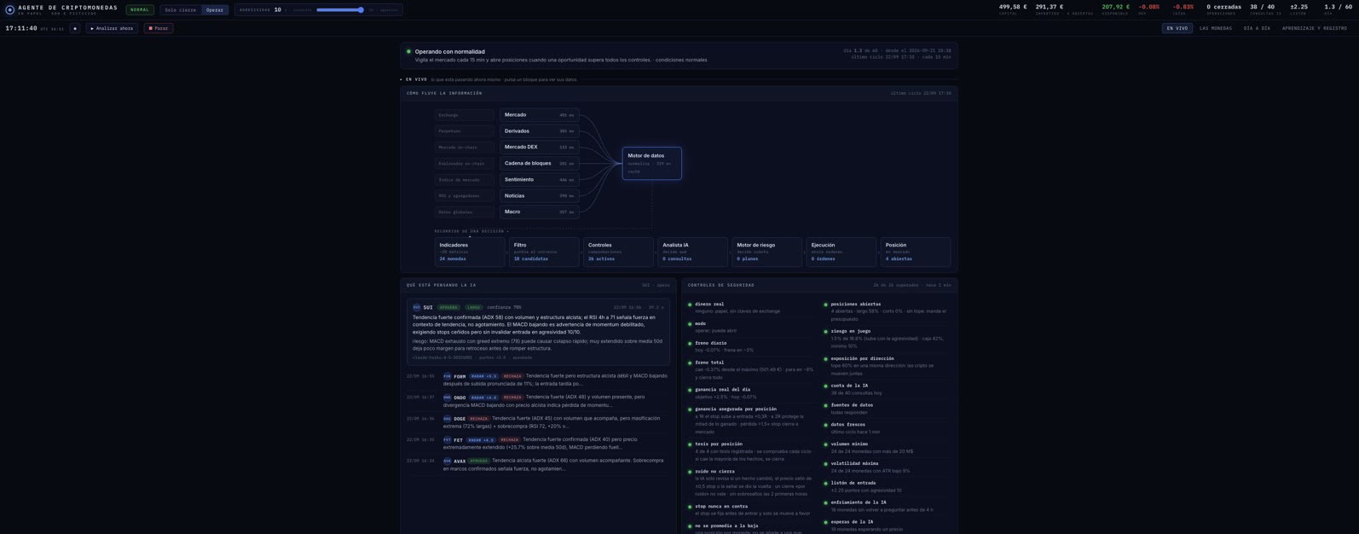Click the green dot beside 'freno diario'
The image size is (1359, 534).
point(690,344)
